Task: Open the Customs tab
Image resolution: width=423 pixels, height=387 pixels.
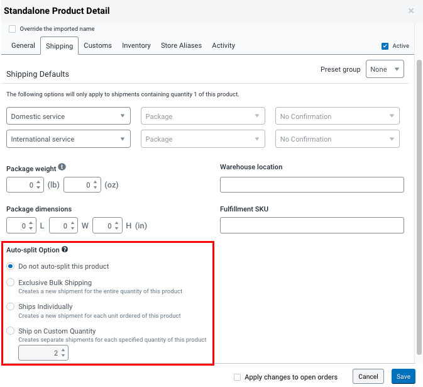Action: [x=97, y=45]
